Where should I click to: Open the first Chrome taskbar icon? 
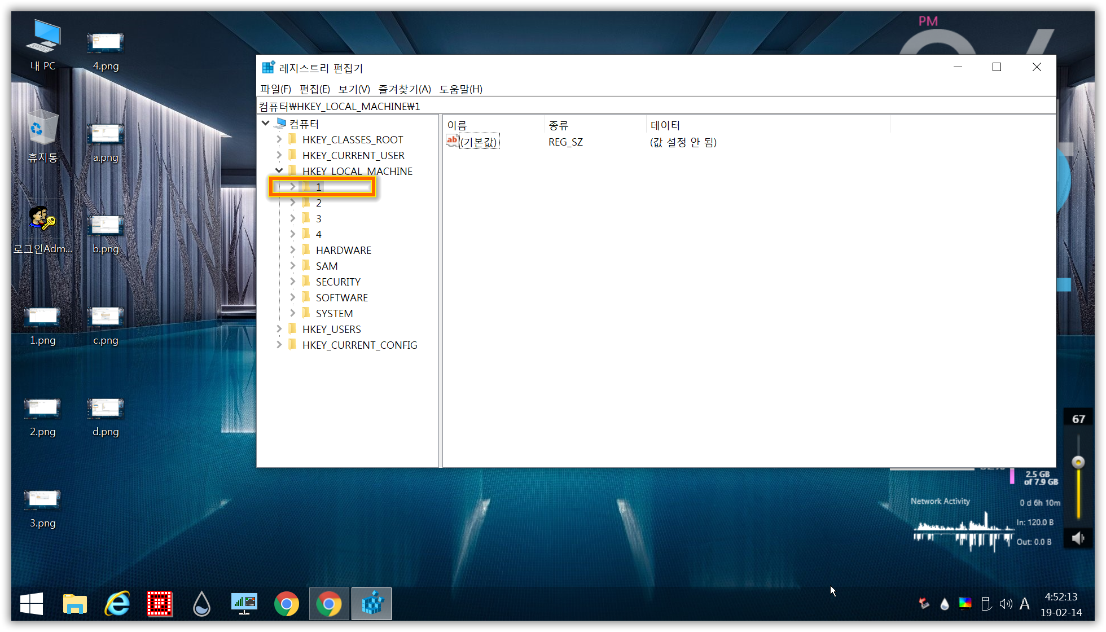(x=287, y=604)
